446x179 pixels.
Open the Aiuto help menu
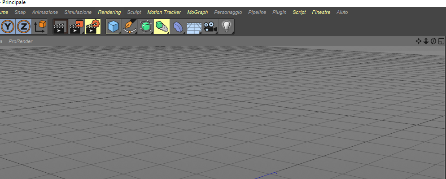point(342,12)
